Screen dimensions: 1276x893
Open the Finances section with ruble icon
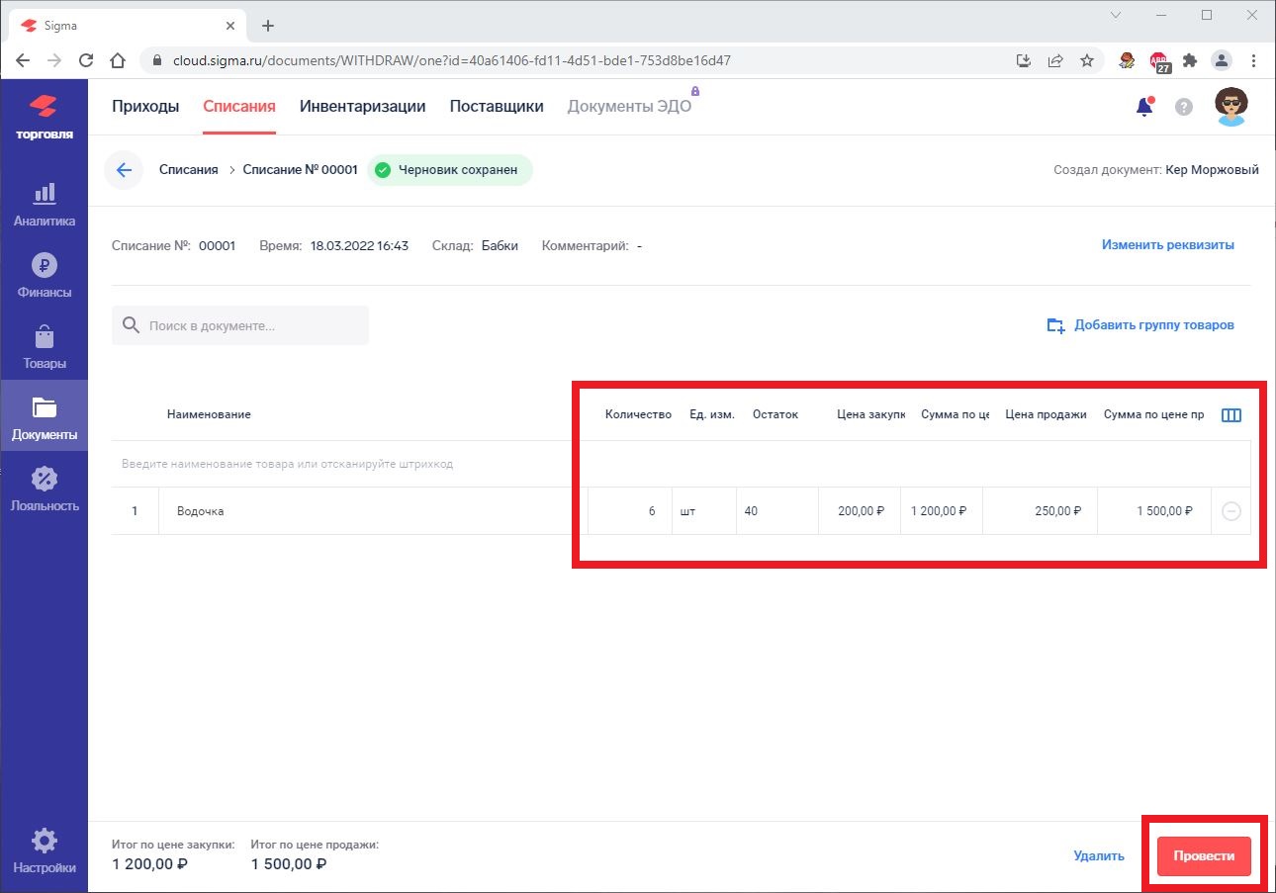45,275
